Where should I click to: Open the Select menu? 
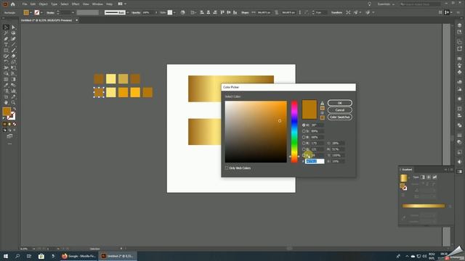coord(65,4)
